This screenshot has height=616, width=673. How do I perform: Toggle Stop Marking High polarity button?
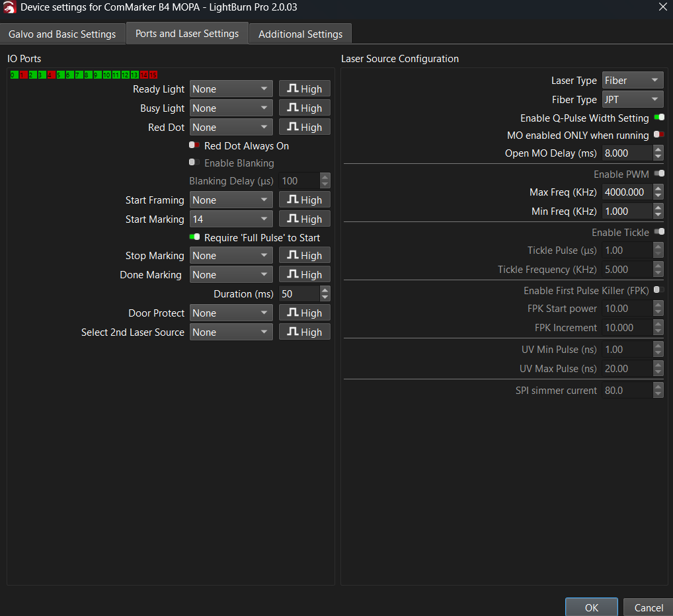coord(304,256)
